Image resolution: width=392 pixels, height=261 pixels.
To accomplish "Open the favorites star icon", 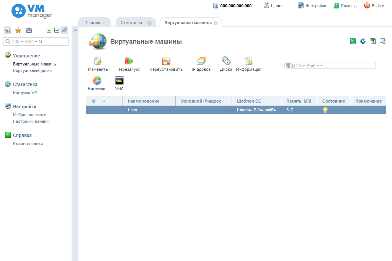I will 18,30.
